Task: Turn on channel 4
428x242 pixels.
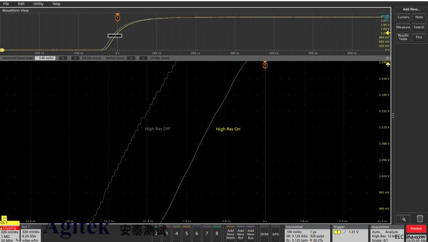Action: pos(176,233)
